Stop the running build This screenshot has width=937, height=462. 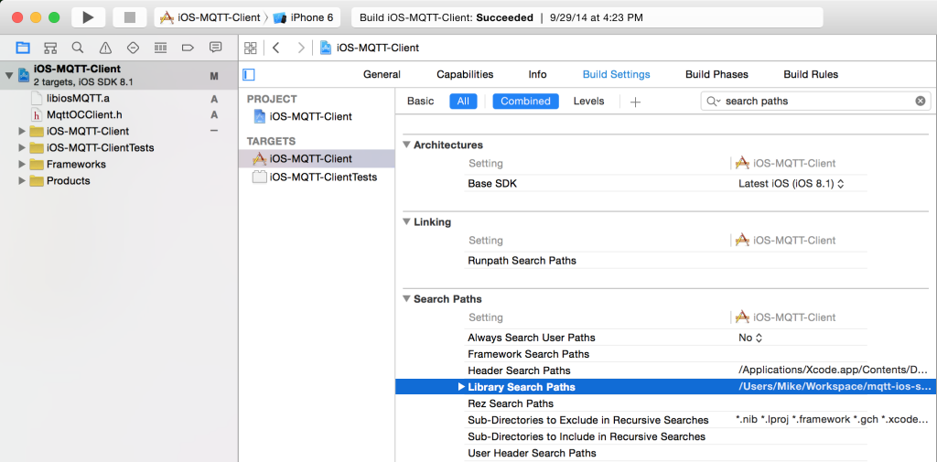tap(130, 17)
